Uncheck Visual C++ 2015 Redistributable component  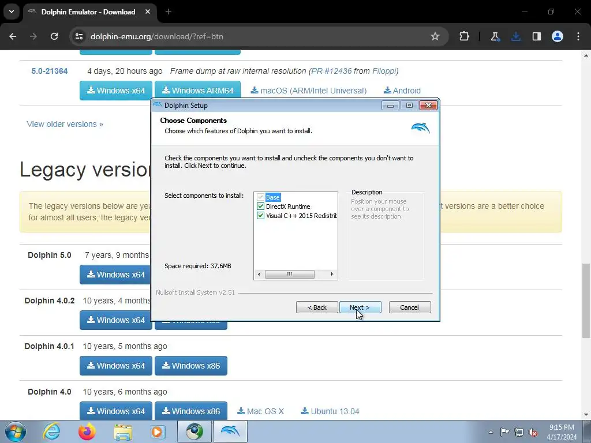tap(260, 216)
